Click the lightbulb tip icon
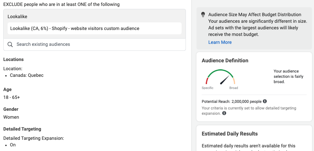Viewport: 314px width, 151px height. 203,15
